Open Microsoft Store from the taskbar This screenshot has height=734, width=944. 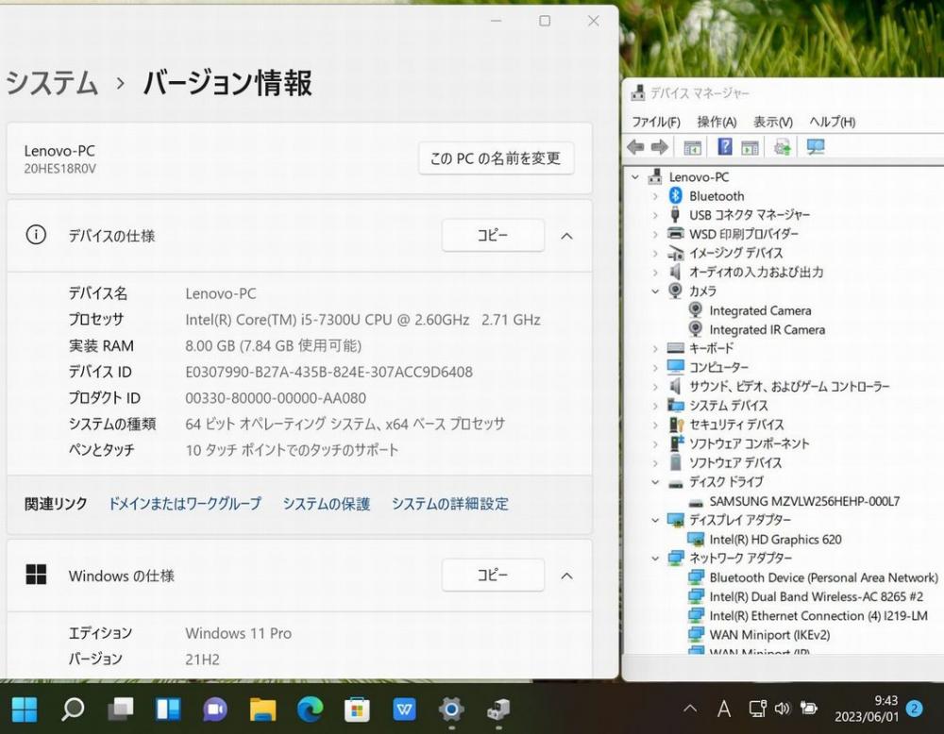coord(357,709)
